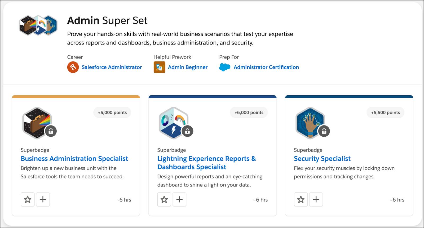Click the Security Specialist hand badge image
The image size is (424, 228).
click(310, 123)
